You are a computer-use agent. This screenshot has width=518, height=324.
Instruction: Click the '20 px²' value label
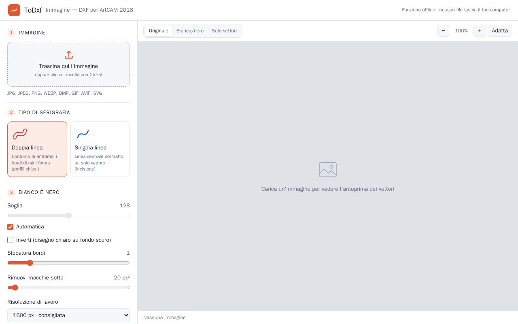(122, 278)
